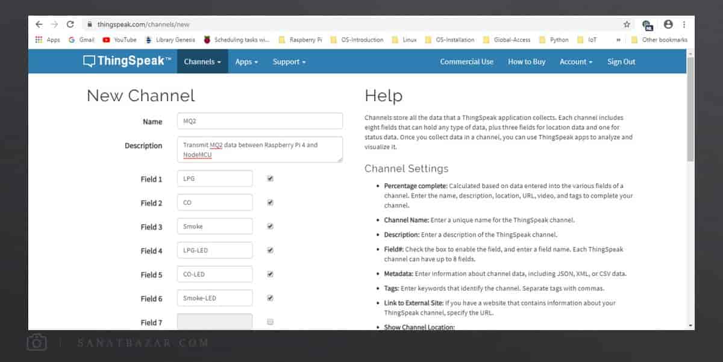Uncheck the Field 1 LPG checkbox
Screen dimensions: 723x362
point(270,179)
